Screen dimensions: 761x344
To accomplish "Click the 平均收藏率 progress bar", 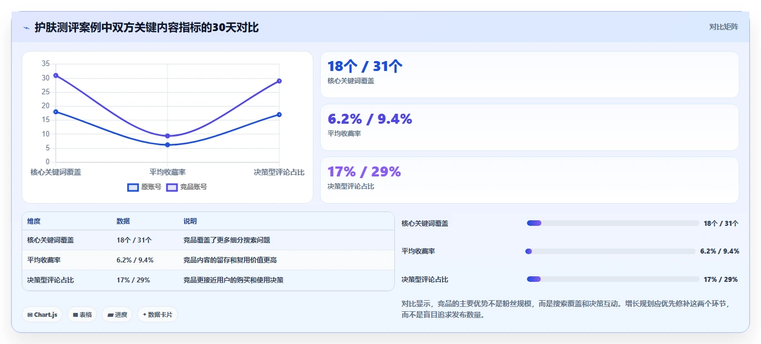I will (x=610, y=251).
